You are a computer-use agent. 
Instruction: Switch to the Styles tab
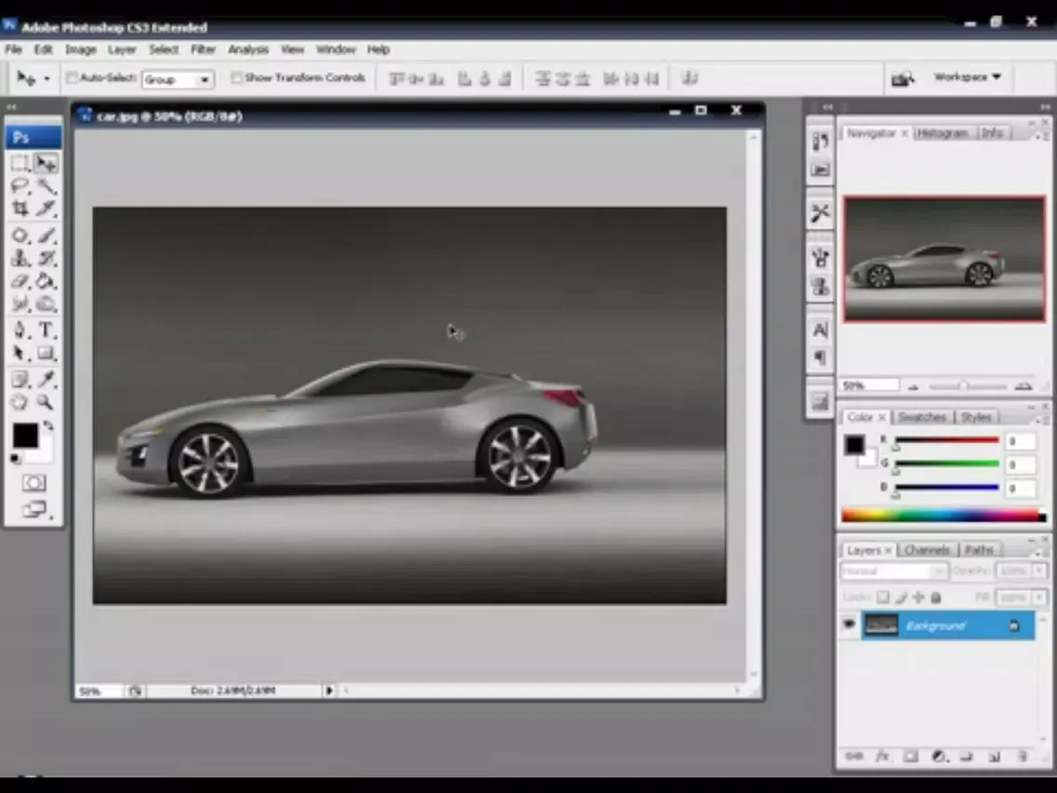pyautogui.click(x=975, y=417)
